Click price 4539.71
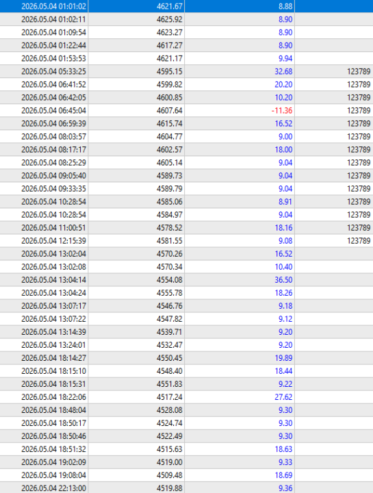The height and width of the screenshot is (493, 373). click(x=169, y=332)
